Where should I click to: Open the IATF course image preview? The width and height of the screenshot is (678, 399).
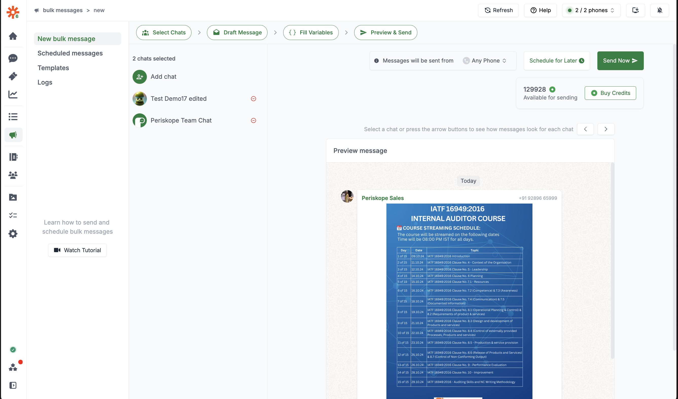[459, 301]
